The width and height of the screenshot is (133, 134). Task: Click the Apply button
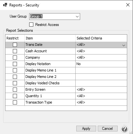86,129
